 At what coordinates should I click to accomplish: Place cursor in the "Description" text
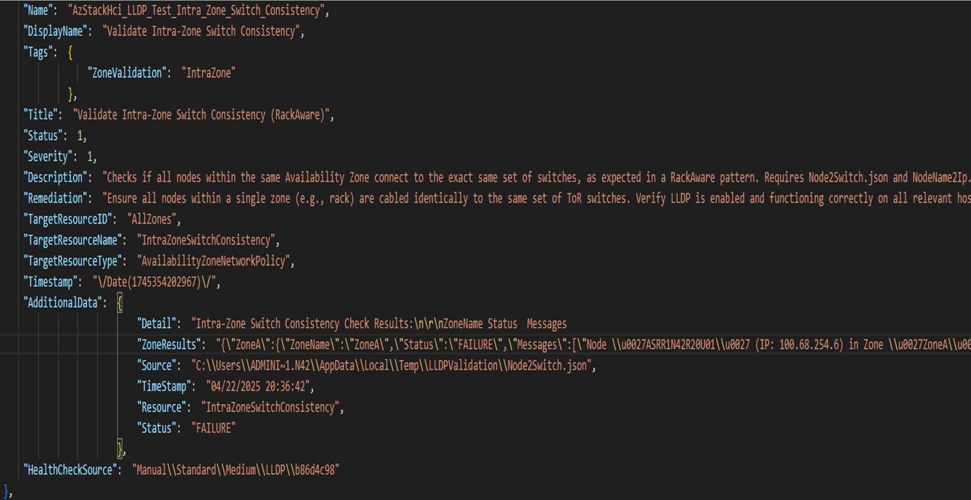[x=536, y=178]
